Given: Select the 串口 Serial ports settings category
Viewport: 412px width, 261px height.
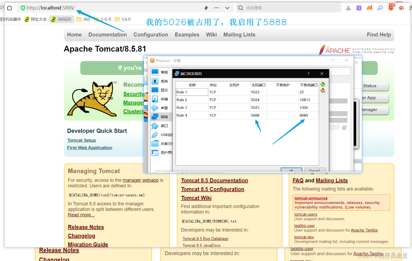Looking at the screenshot, I should click(x=161, y=126).
